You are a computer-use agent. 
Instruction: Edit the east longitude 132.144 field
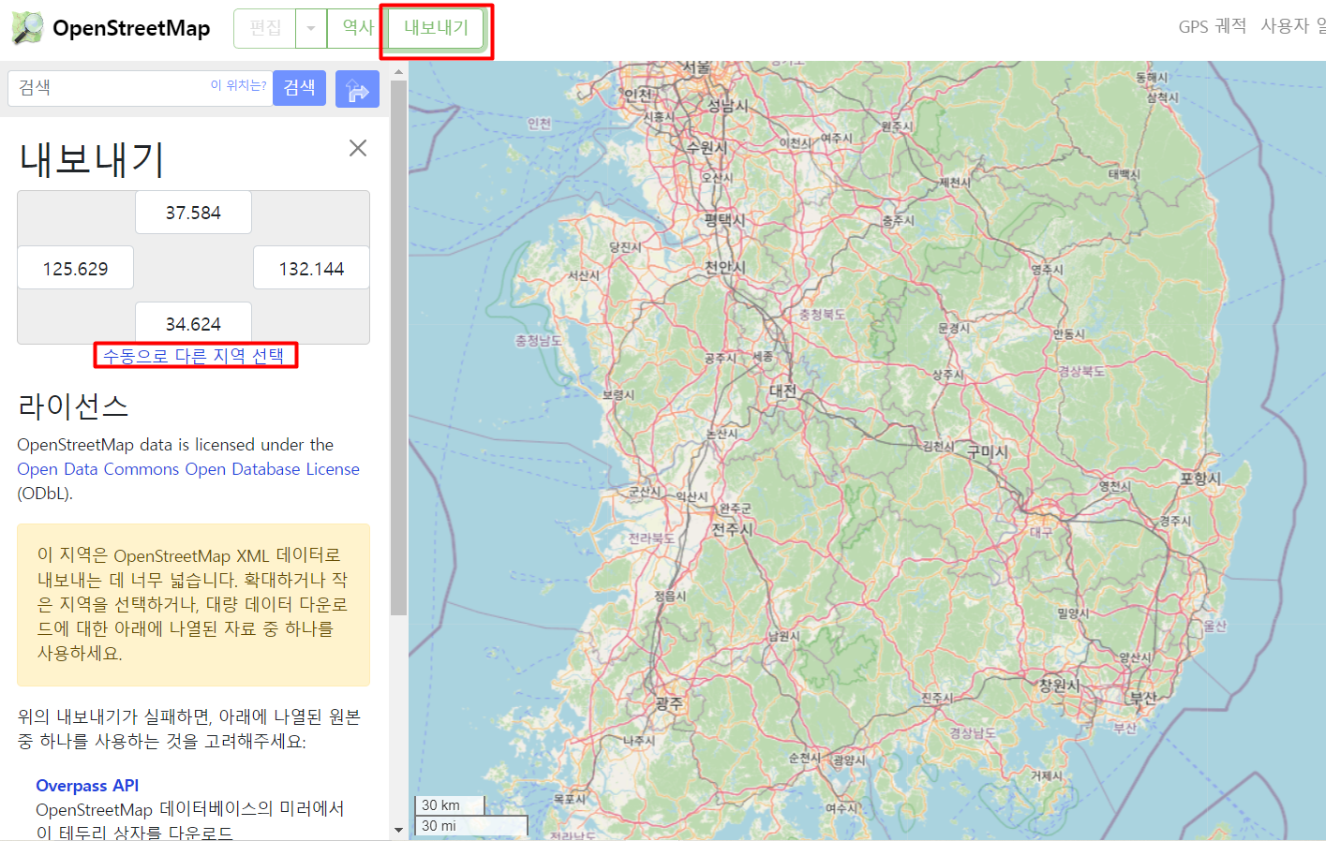(x=311, y=269)
